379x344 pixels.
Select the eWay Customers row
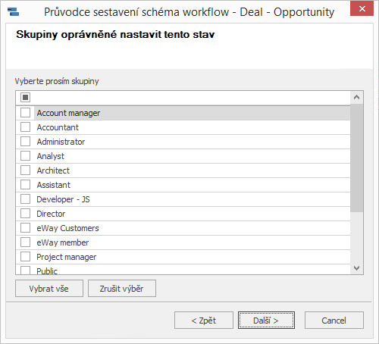tap(183, 228)
